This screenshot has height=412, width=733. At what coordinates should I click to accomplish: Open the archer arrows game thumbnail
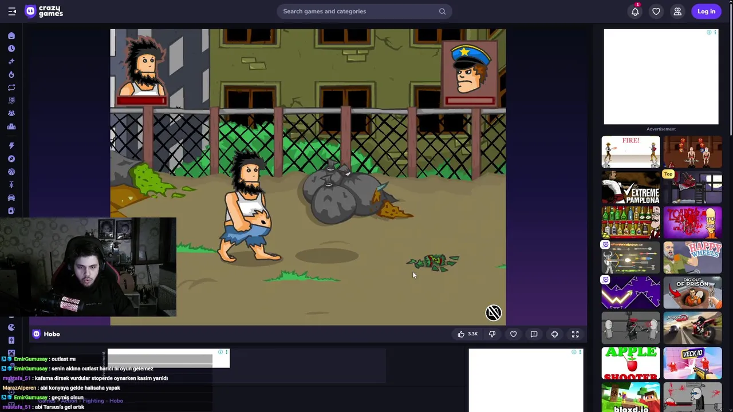630,257
